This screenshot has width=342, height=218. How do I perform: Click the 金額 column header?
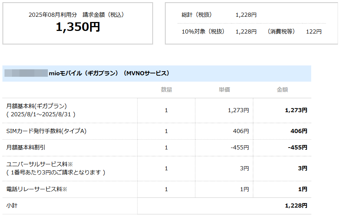(282, 90)
